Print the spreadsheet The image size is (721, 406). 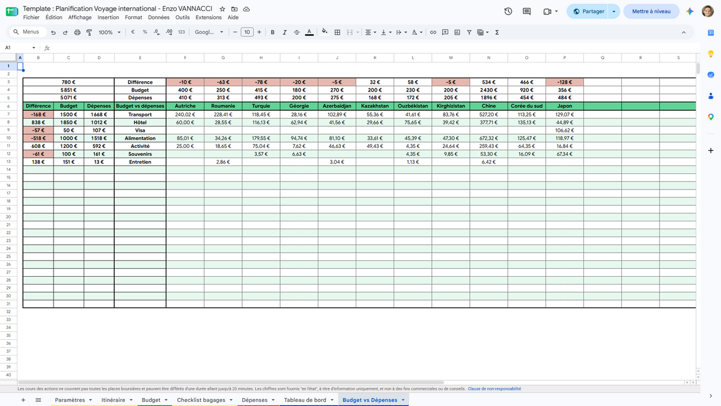click(x=77, y=32)
